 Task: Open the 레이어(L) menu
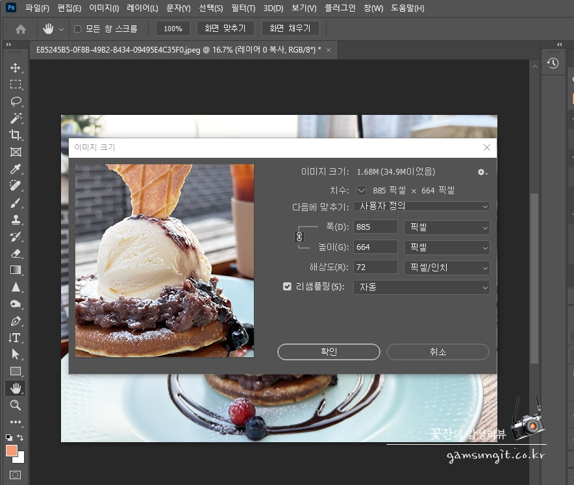click(x=142, y=8)
